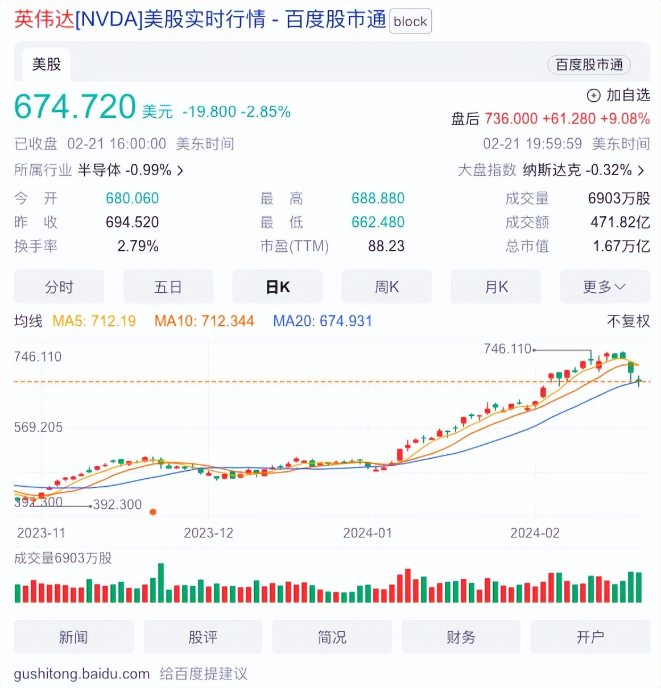
Task: Click the orange dot marker on chart
Action: pyautogui.click(x=152, y=512)
